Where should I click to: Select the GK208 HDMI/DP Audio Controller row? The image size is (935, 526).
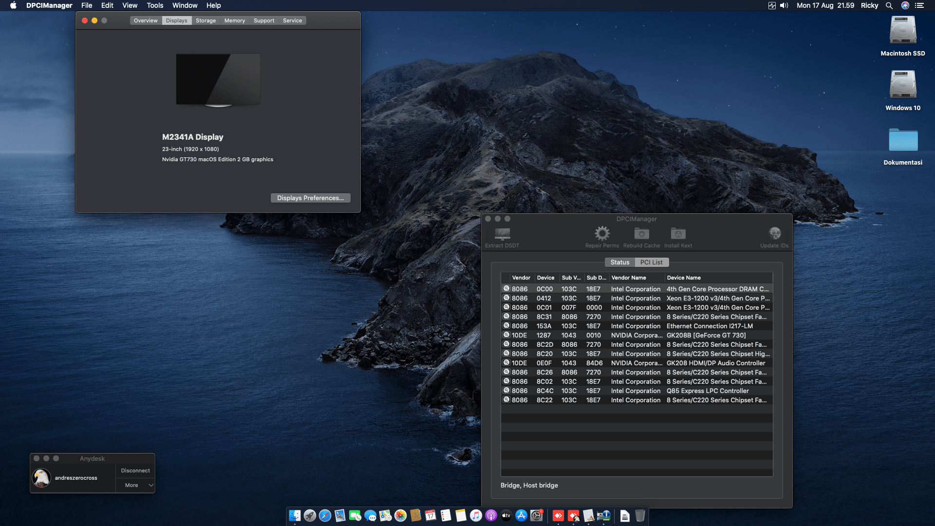pyautogui.click(x=636, y=363)
